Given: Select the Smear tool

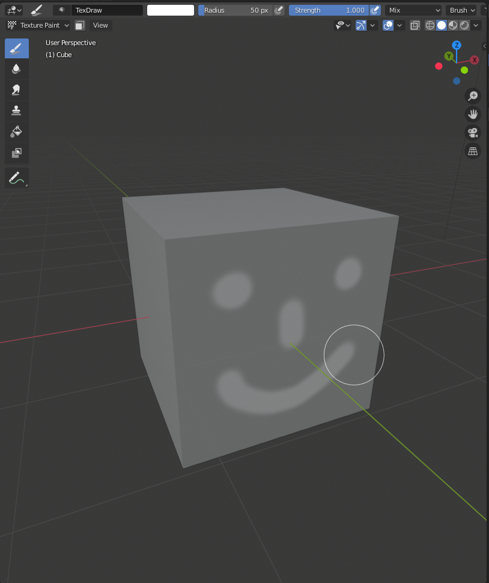Looking at the screenshot, I should point(16,90).
